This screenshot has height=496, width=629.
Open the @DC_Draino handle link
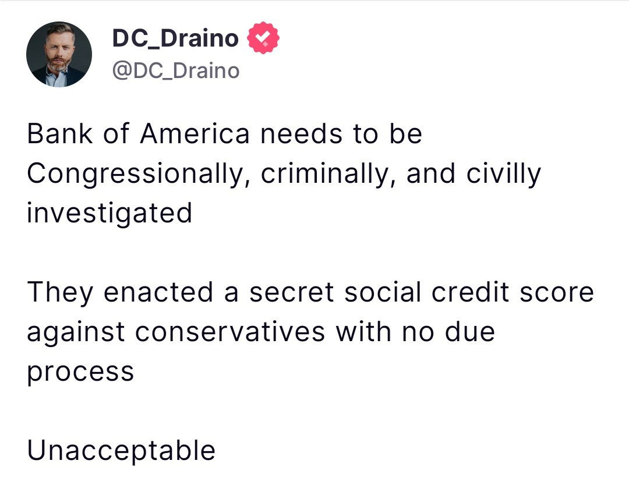pyautogui.click(x=175, y=70)
